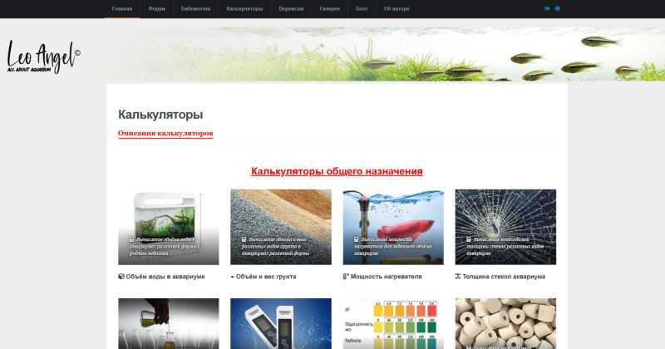Screen dimensions: 665x349
Task: Open the aquarium water volume thumbnail
Action: (169, 227)
